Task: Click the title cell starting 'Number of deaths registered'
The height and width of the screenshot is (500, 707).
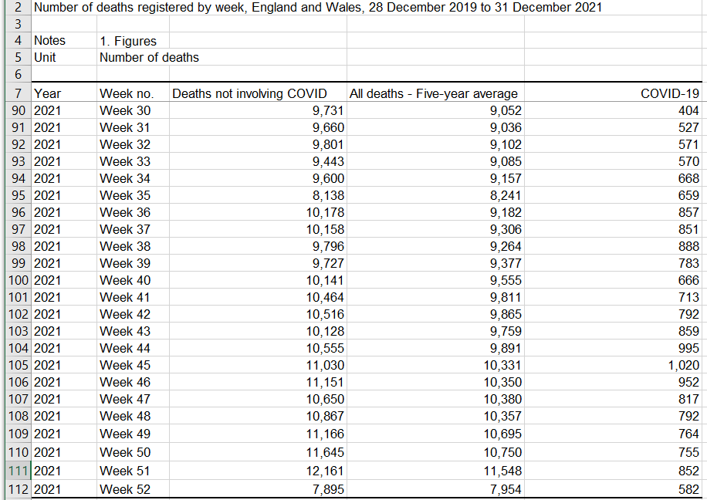Action: (318, 8)
